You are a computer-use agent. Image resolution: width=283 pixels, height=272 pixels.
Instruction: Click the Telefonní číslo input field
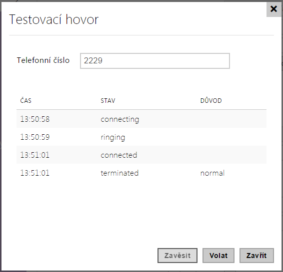point(155,61)
